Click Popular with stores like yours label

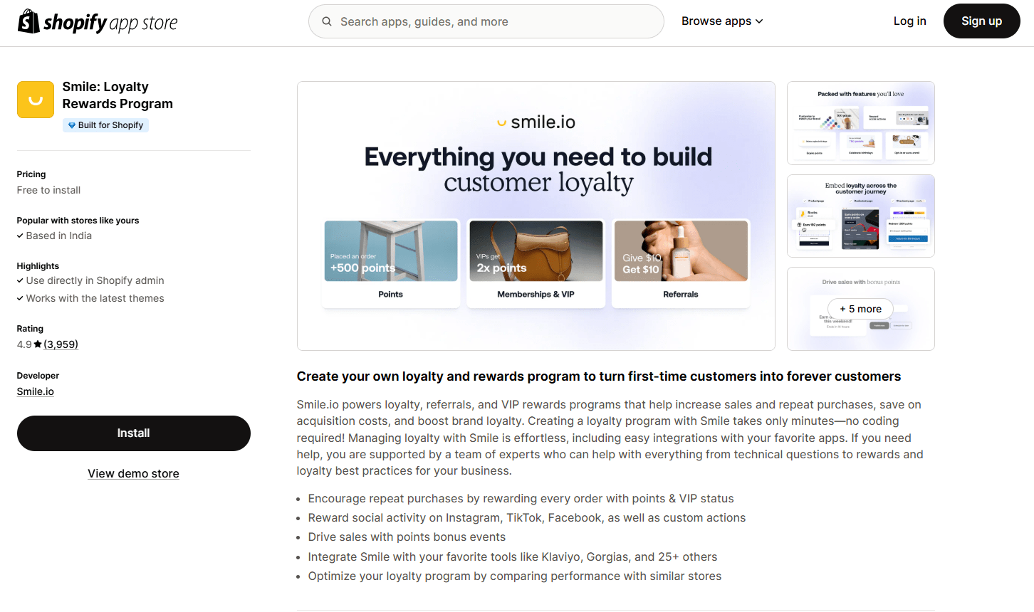(x=78, y=221)
